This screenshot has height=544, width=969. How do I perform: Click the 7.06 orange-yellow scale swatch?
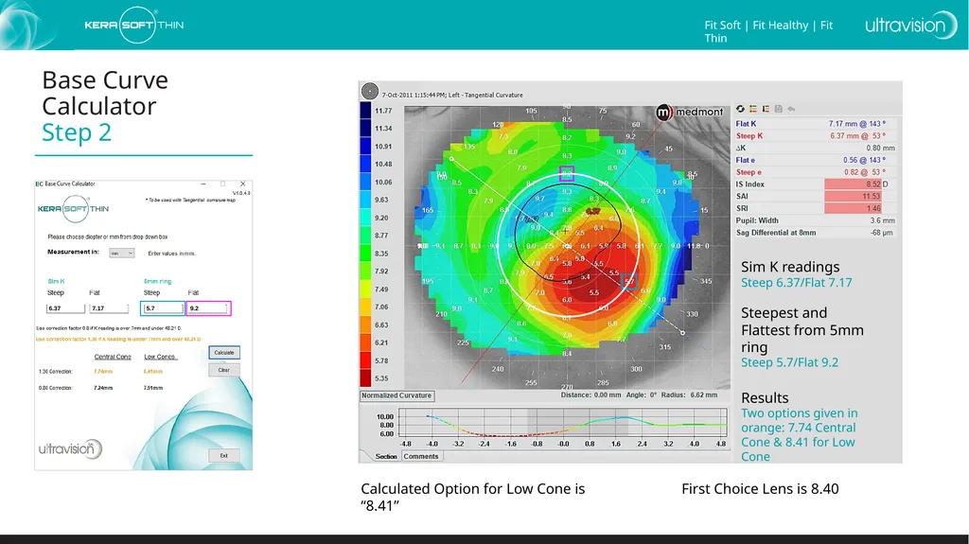click(x=365, y=307)
